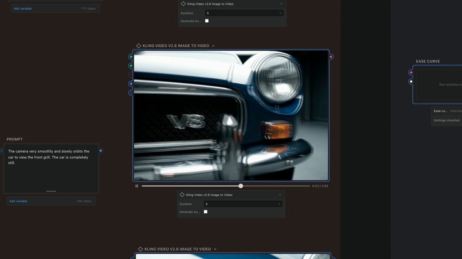Tick the Generate Audio checkbox in the top-edge panel

(x=207, y=21)
